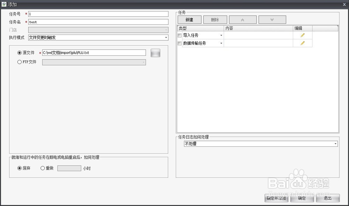The image size is (349, 206).
Task: Move task up with the double-chevron up button
Action: tap(243, 20)
